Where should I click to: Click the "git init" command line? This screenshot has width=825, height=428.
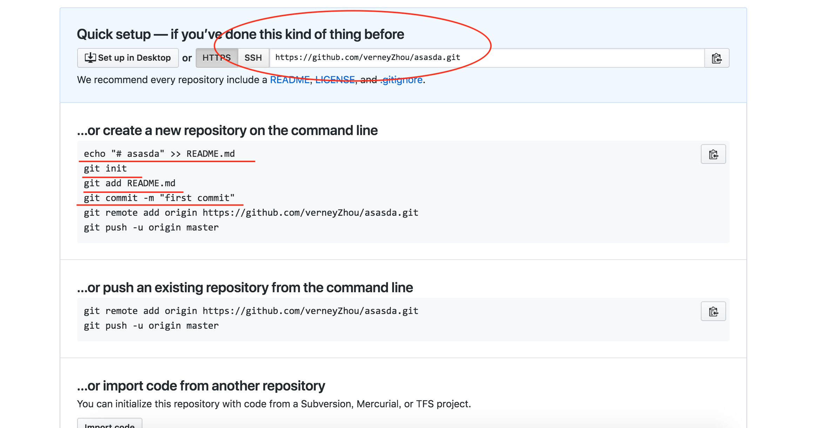click(x=105, y=169)
